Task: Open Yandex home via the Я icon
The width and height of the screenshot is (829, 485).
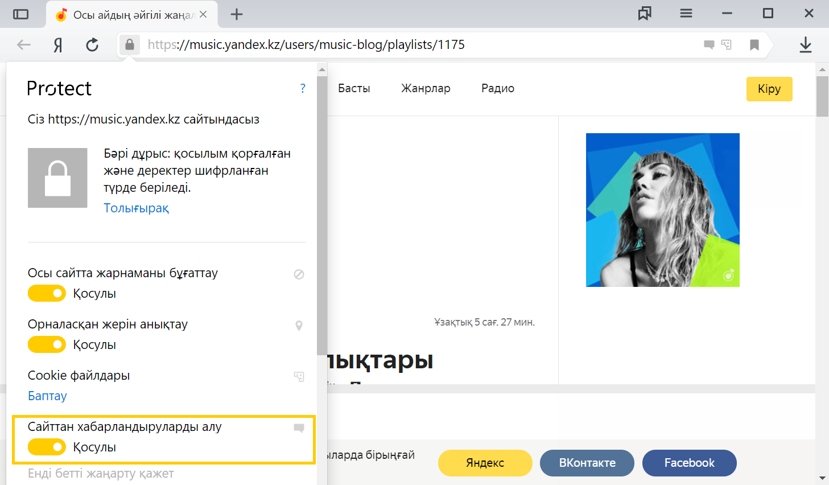Action: point(57,44)
